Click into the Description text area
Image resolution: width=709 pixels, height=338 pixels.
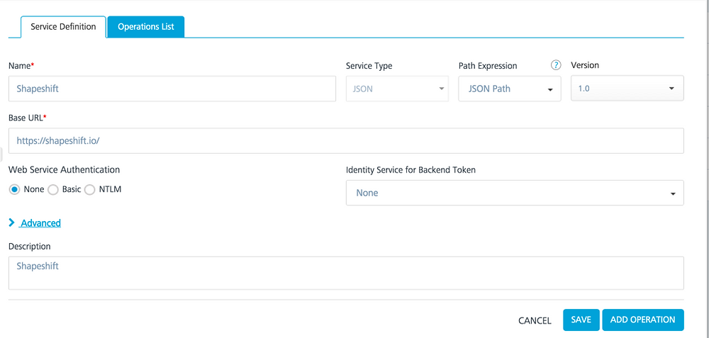(346, 273)
